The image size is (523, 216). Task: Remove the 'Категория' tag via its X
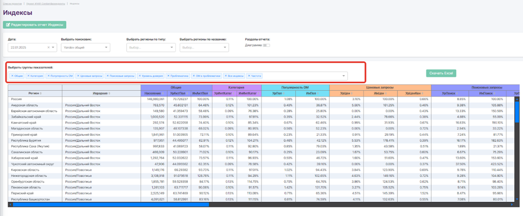[x=29, y=76]
